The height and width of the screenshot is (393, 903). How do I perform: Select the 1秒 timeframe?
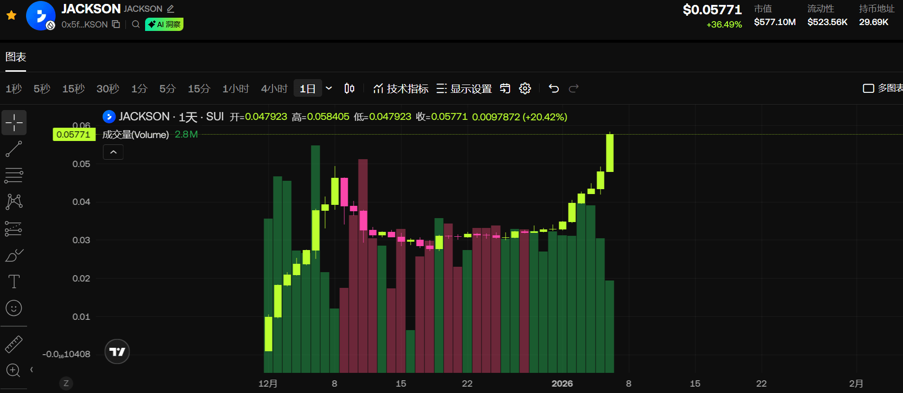(x=14, y=88)
